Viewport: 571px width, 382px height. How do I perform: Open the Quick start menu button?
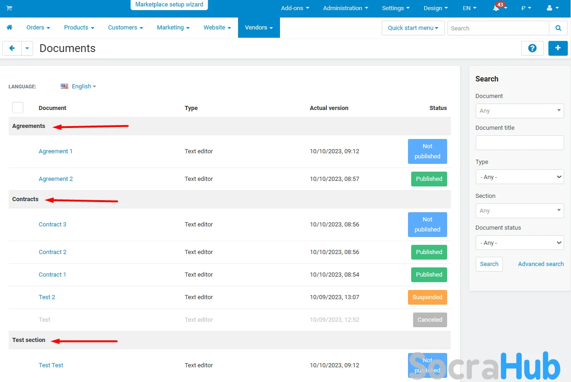pyautogui.click(x=413, y=28)
